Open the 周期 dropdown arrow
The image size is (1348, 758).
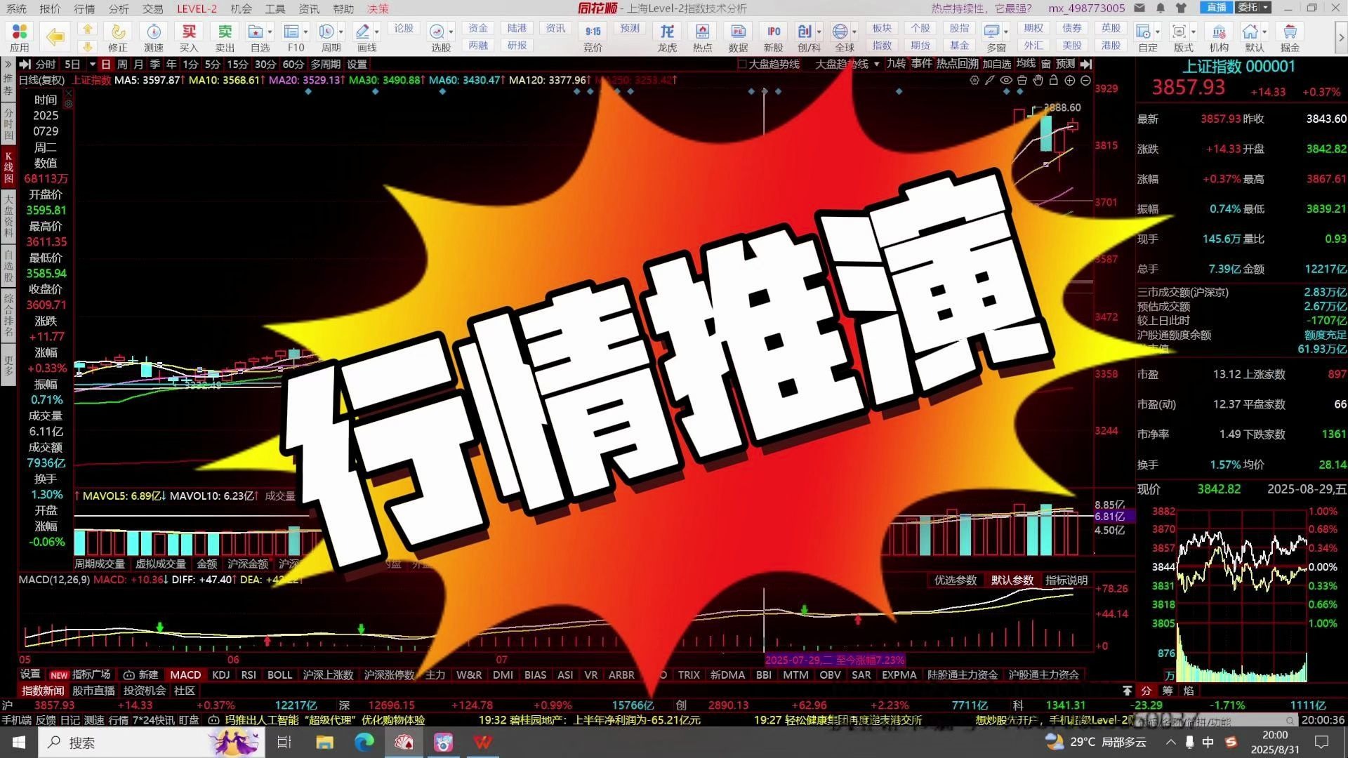[342, 32]
